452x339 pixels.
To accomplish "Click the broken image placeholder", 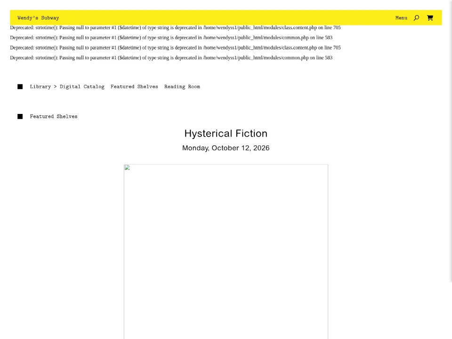I will 226,251.
